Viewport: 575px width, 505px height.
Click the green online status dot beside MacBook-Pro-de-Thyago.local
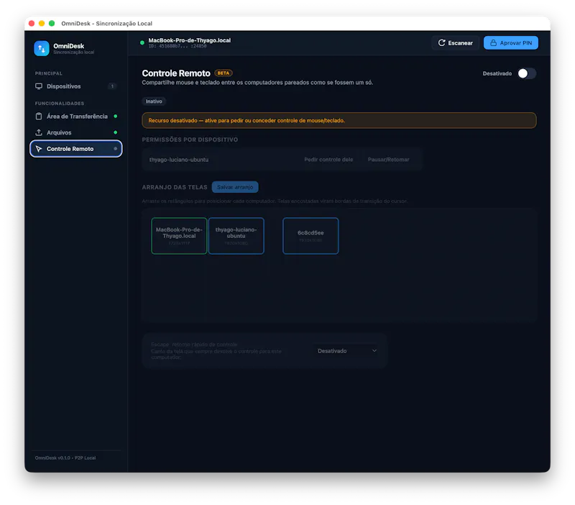tap(142, 43)
